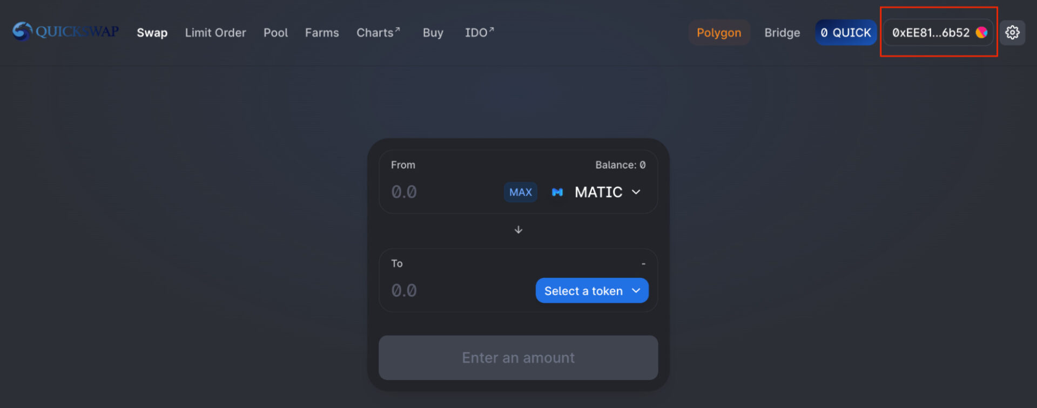Open the Limit Order page
The image size is (1037, 408).
tap(215, 32)
